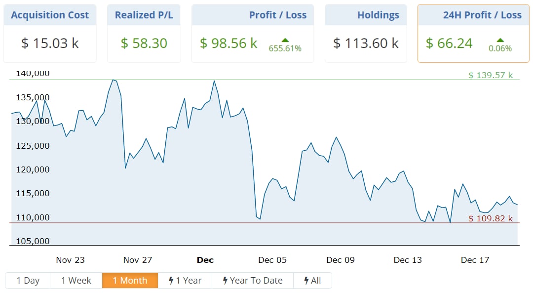Select the 24H Profit / Loss card
The width and height of the screenshot is (533, 294).
(473, 34)
